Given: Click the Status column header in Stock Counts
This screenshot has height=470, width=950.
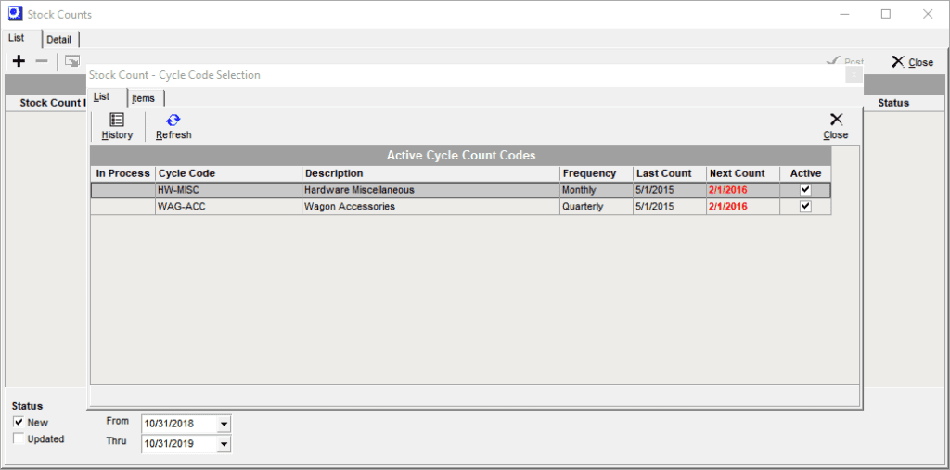Looking at the screenshot, I should pyautogui.click(x=893, y=103).
